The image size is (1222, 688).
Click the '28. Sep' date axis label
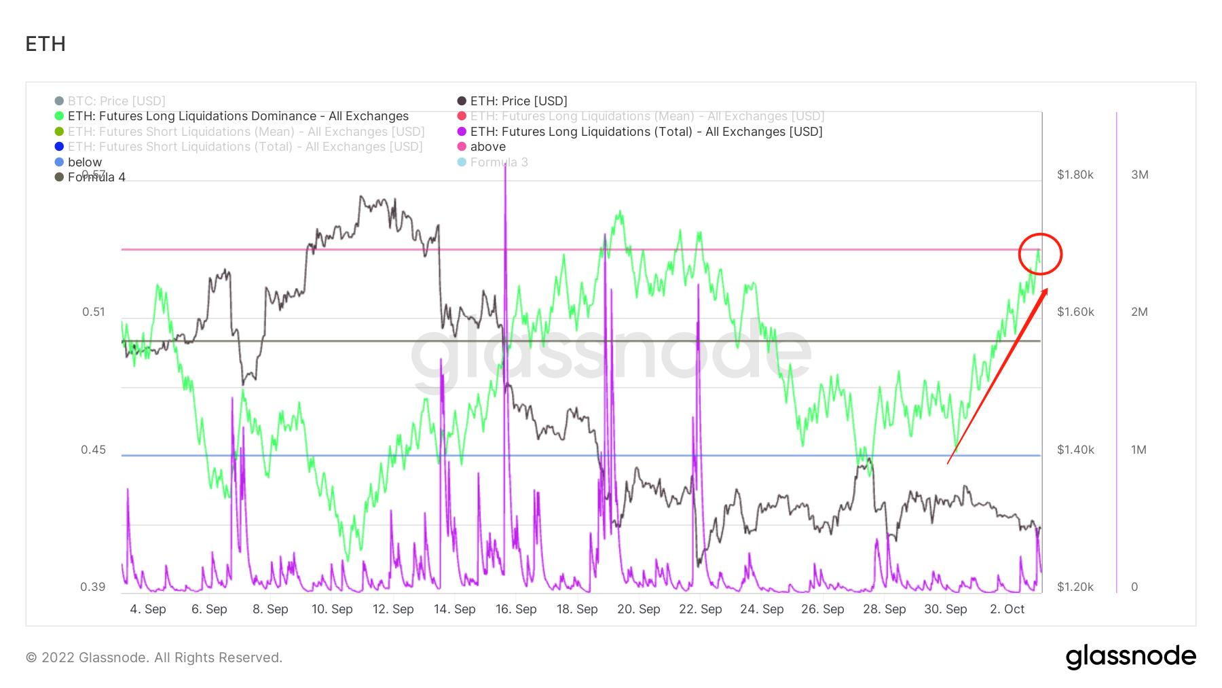[x=885, y=609]
